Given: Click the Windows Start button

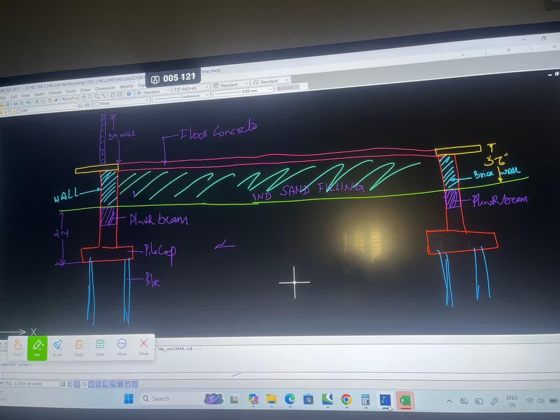Looking at the screenshot, I should [x=129, y=399].
